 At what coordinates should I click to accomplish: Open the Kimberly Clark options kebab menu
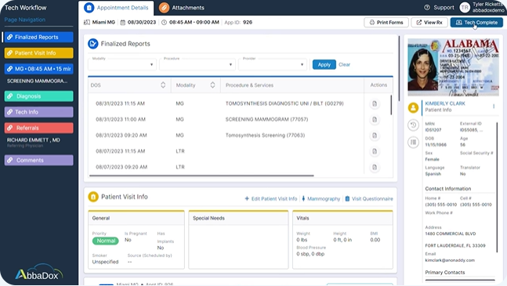point(494,107)
